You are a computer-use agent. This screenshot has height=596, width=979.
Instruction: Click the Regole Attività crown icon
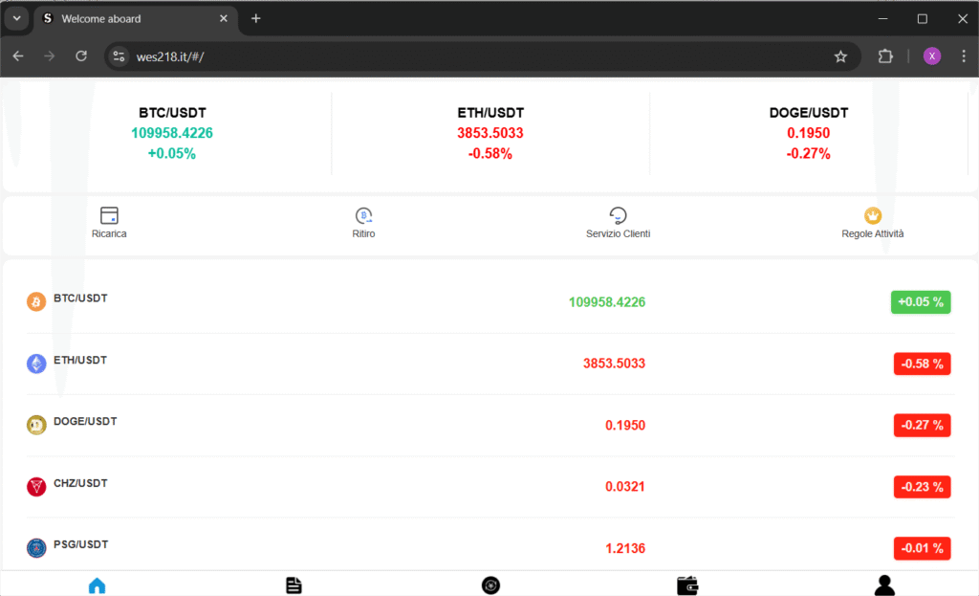[x=872, y=215]
